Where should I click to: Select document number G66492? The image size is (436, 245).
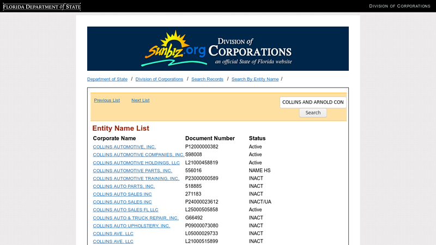(194, 218)
